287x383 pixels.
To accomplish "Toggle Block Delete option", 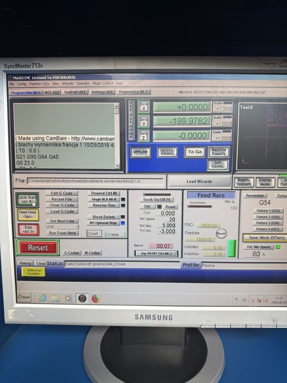I will click(x=103, y=217).
